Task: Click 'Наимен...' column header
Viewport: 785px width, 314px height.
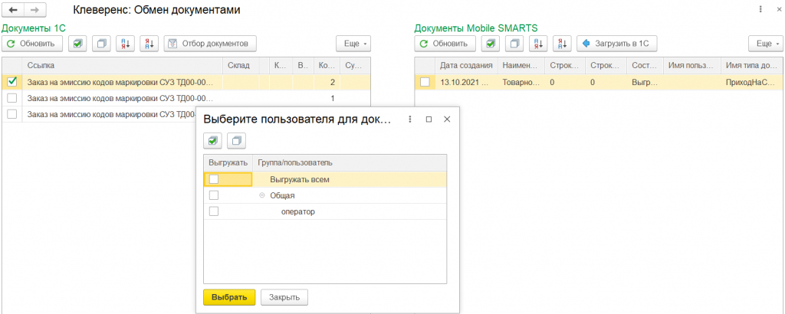Action: tap(521, 66)
